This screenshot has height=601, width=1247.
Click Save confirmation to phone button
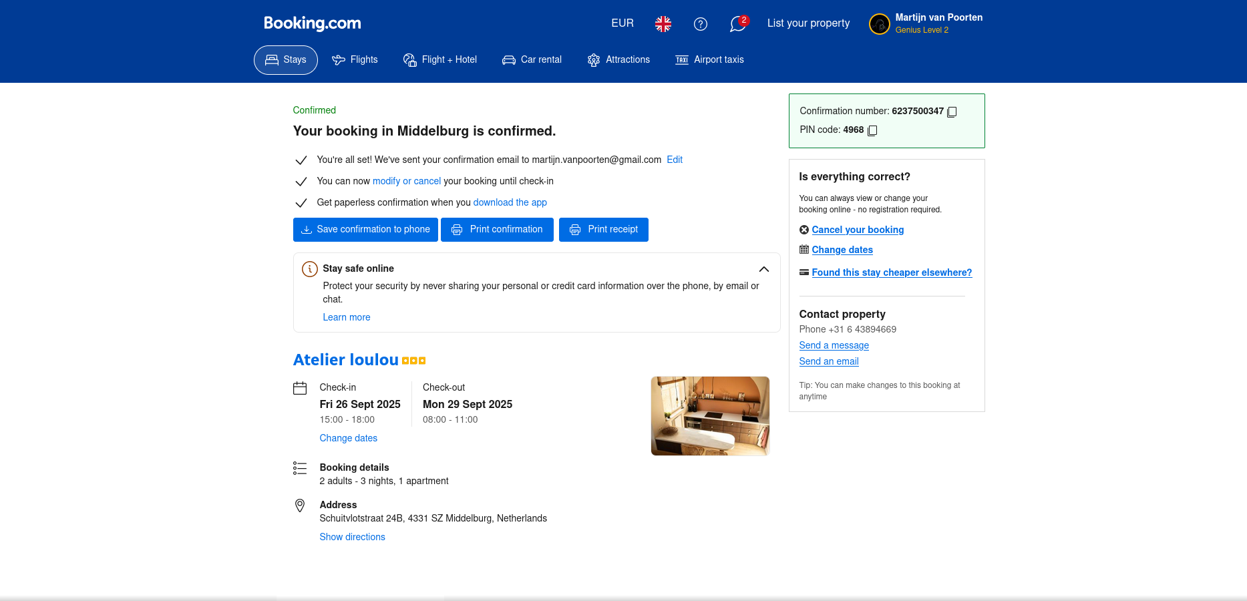click(x=365, y=230)
